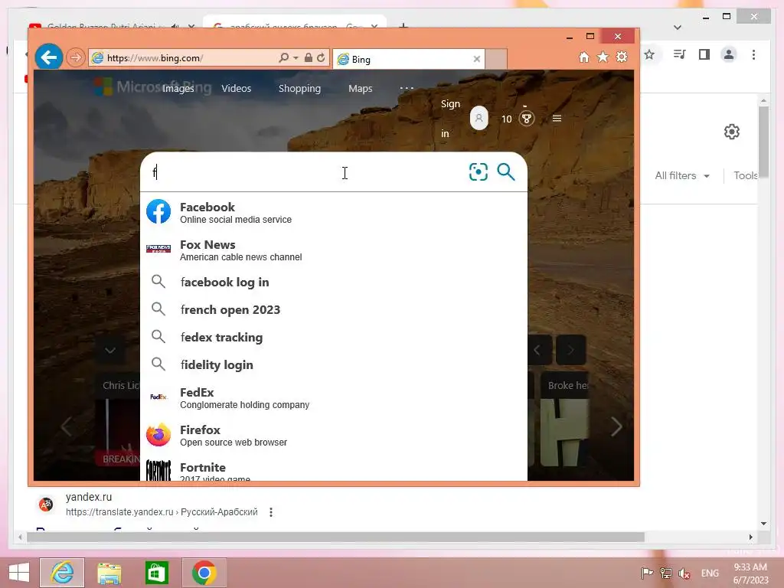
Task: Open the Bing hamburger settings menu
Action: [x=557, y=119]
